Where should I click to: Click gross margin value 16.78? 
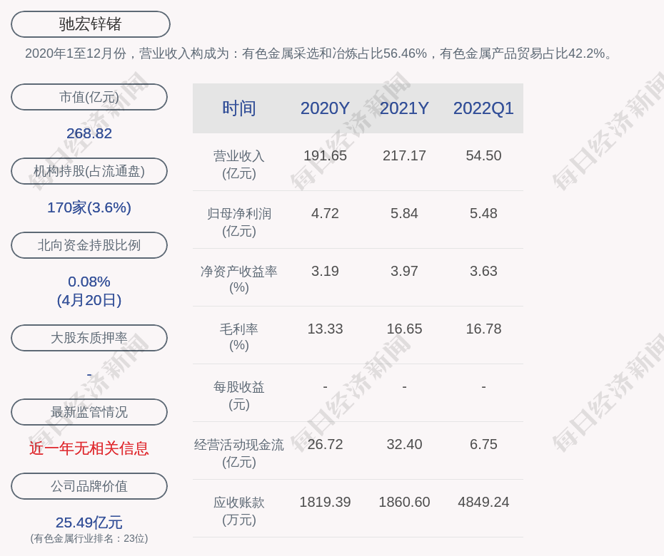[x=483, y=329]
